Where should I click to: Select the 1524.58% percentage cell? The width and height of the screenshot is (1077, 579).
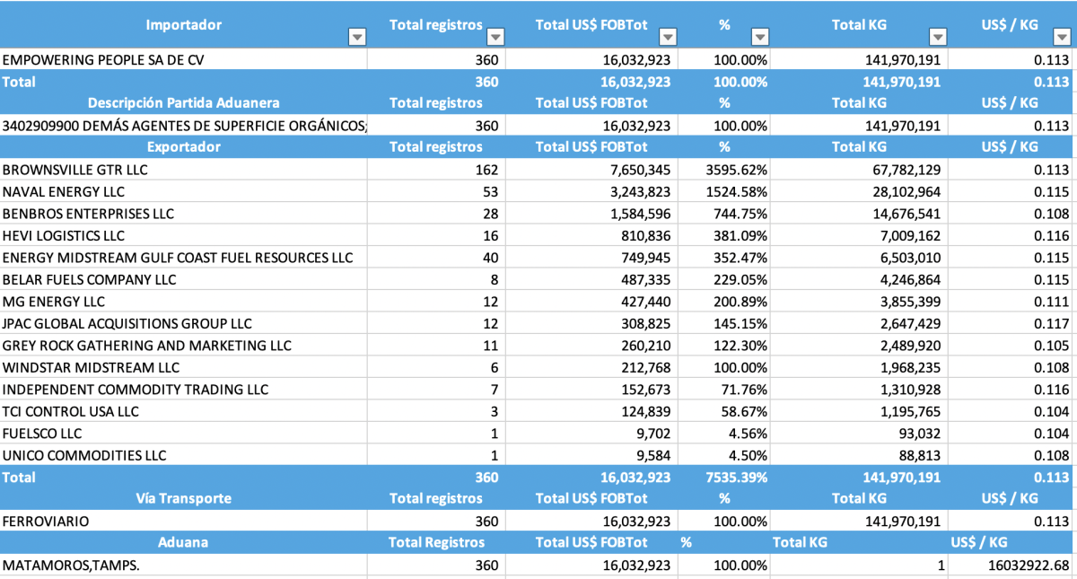pyautogui.click(x=725, y=192)
